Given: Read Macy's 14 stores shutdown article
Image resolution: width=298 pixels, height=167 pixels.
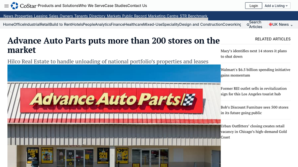Looking at the screenshot, I should (x=254, y=53).
